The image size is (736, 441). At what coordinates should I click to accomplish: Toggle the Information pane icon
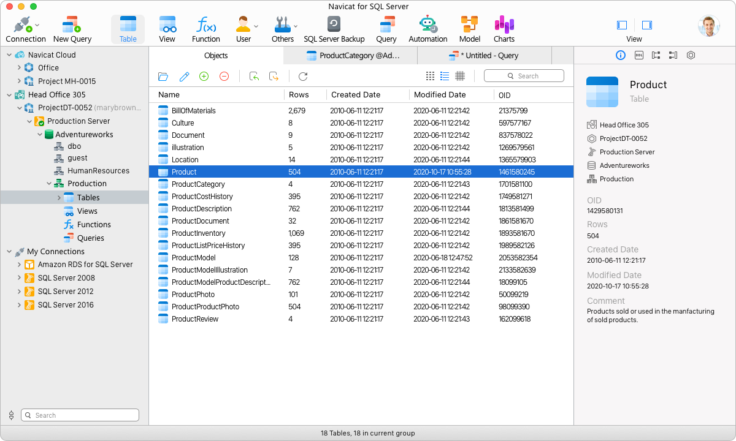click(621, 55)
